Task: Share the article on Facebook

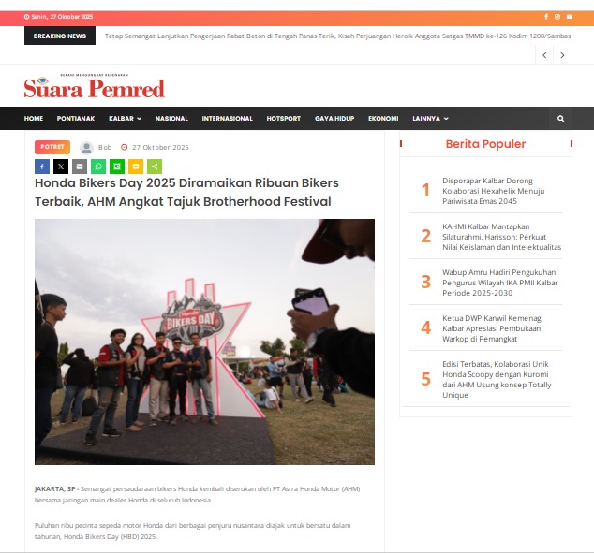Action: point(41,167)
